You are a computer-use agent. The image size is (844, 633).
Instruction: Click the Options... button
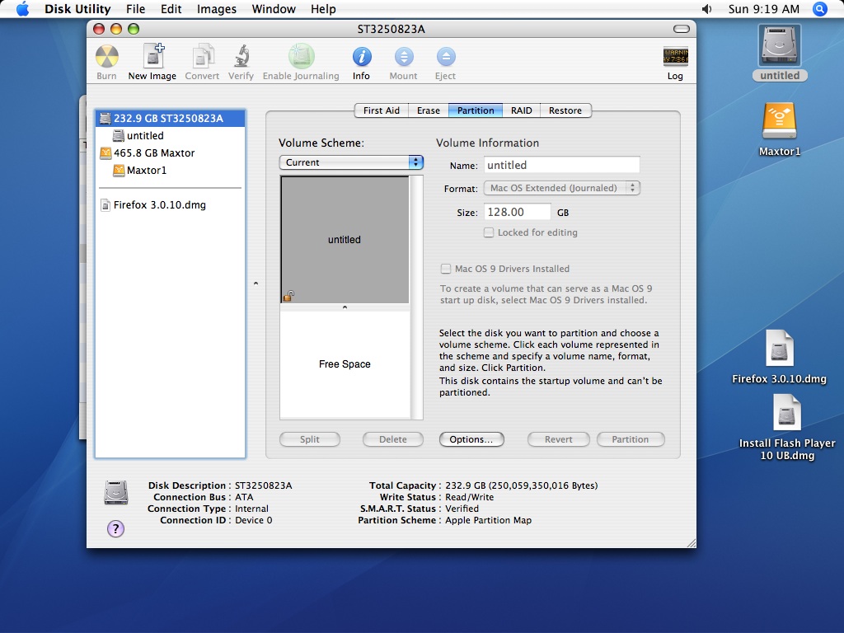pyautogui.click(x=471, y=439)
